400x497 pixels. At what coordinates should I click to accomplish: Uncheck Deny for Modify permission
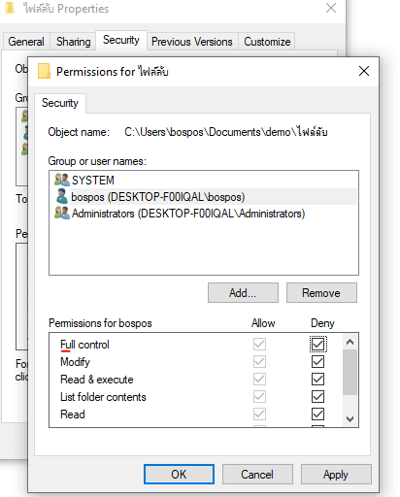click(317, 361)
